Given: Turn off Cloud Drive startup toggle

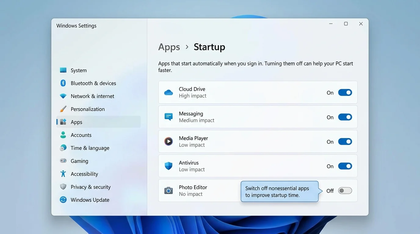Looking at the screenshot, I should tap(345, 93).
